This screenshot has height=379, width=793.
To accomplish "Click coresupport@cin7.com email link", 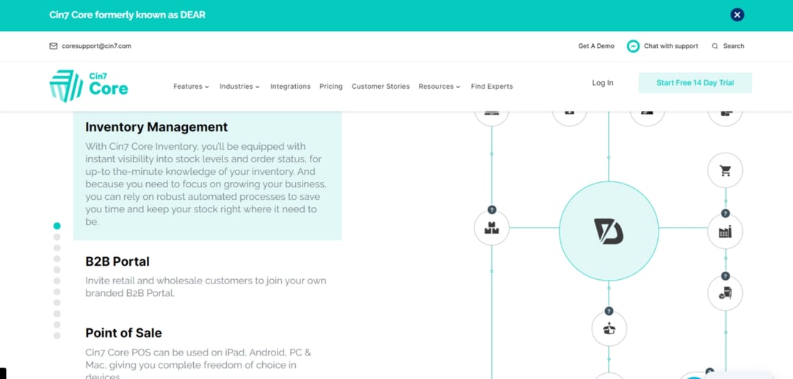I will (97, 46).
